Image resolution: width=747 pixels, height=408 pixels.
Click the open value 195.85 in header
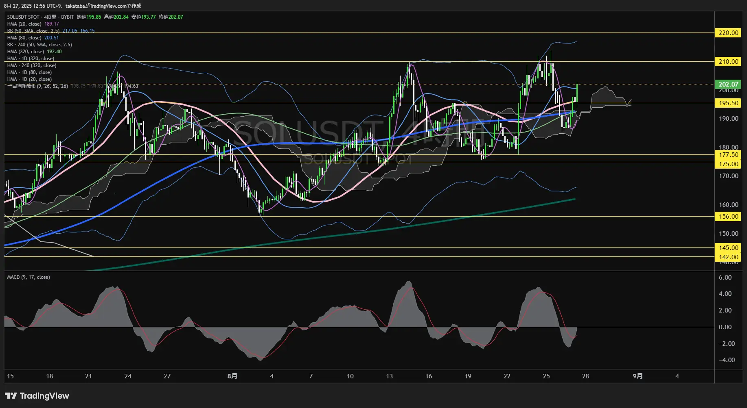coord(94,17)
